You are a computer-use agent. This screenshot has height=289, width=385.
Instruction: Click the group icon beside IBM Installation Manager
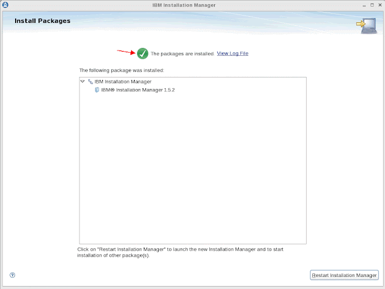[90, 82]
